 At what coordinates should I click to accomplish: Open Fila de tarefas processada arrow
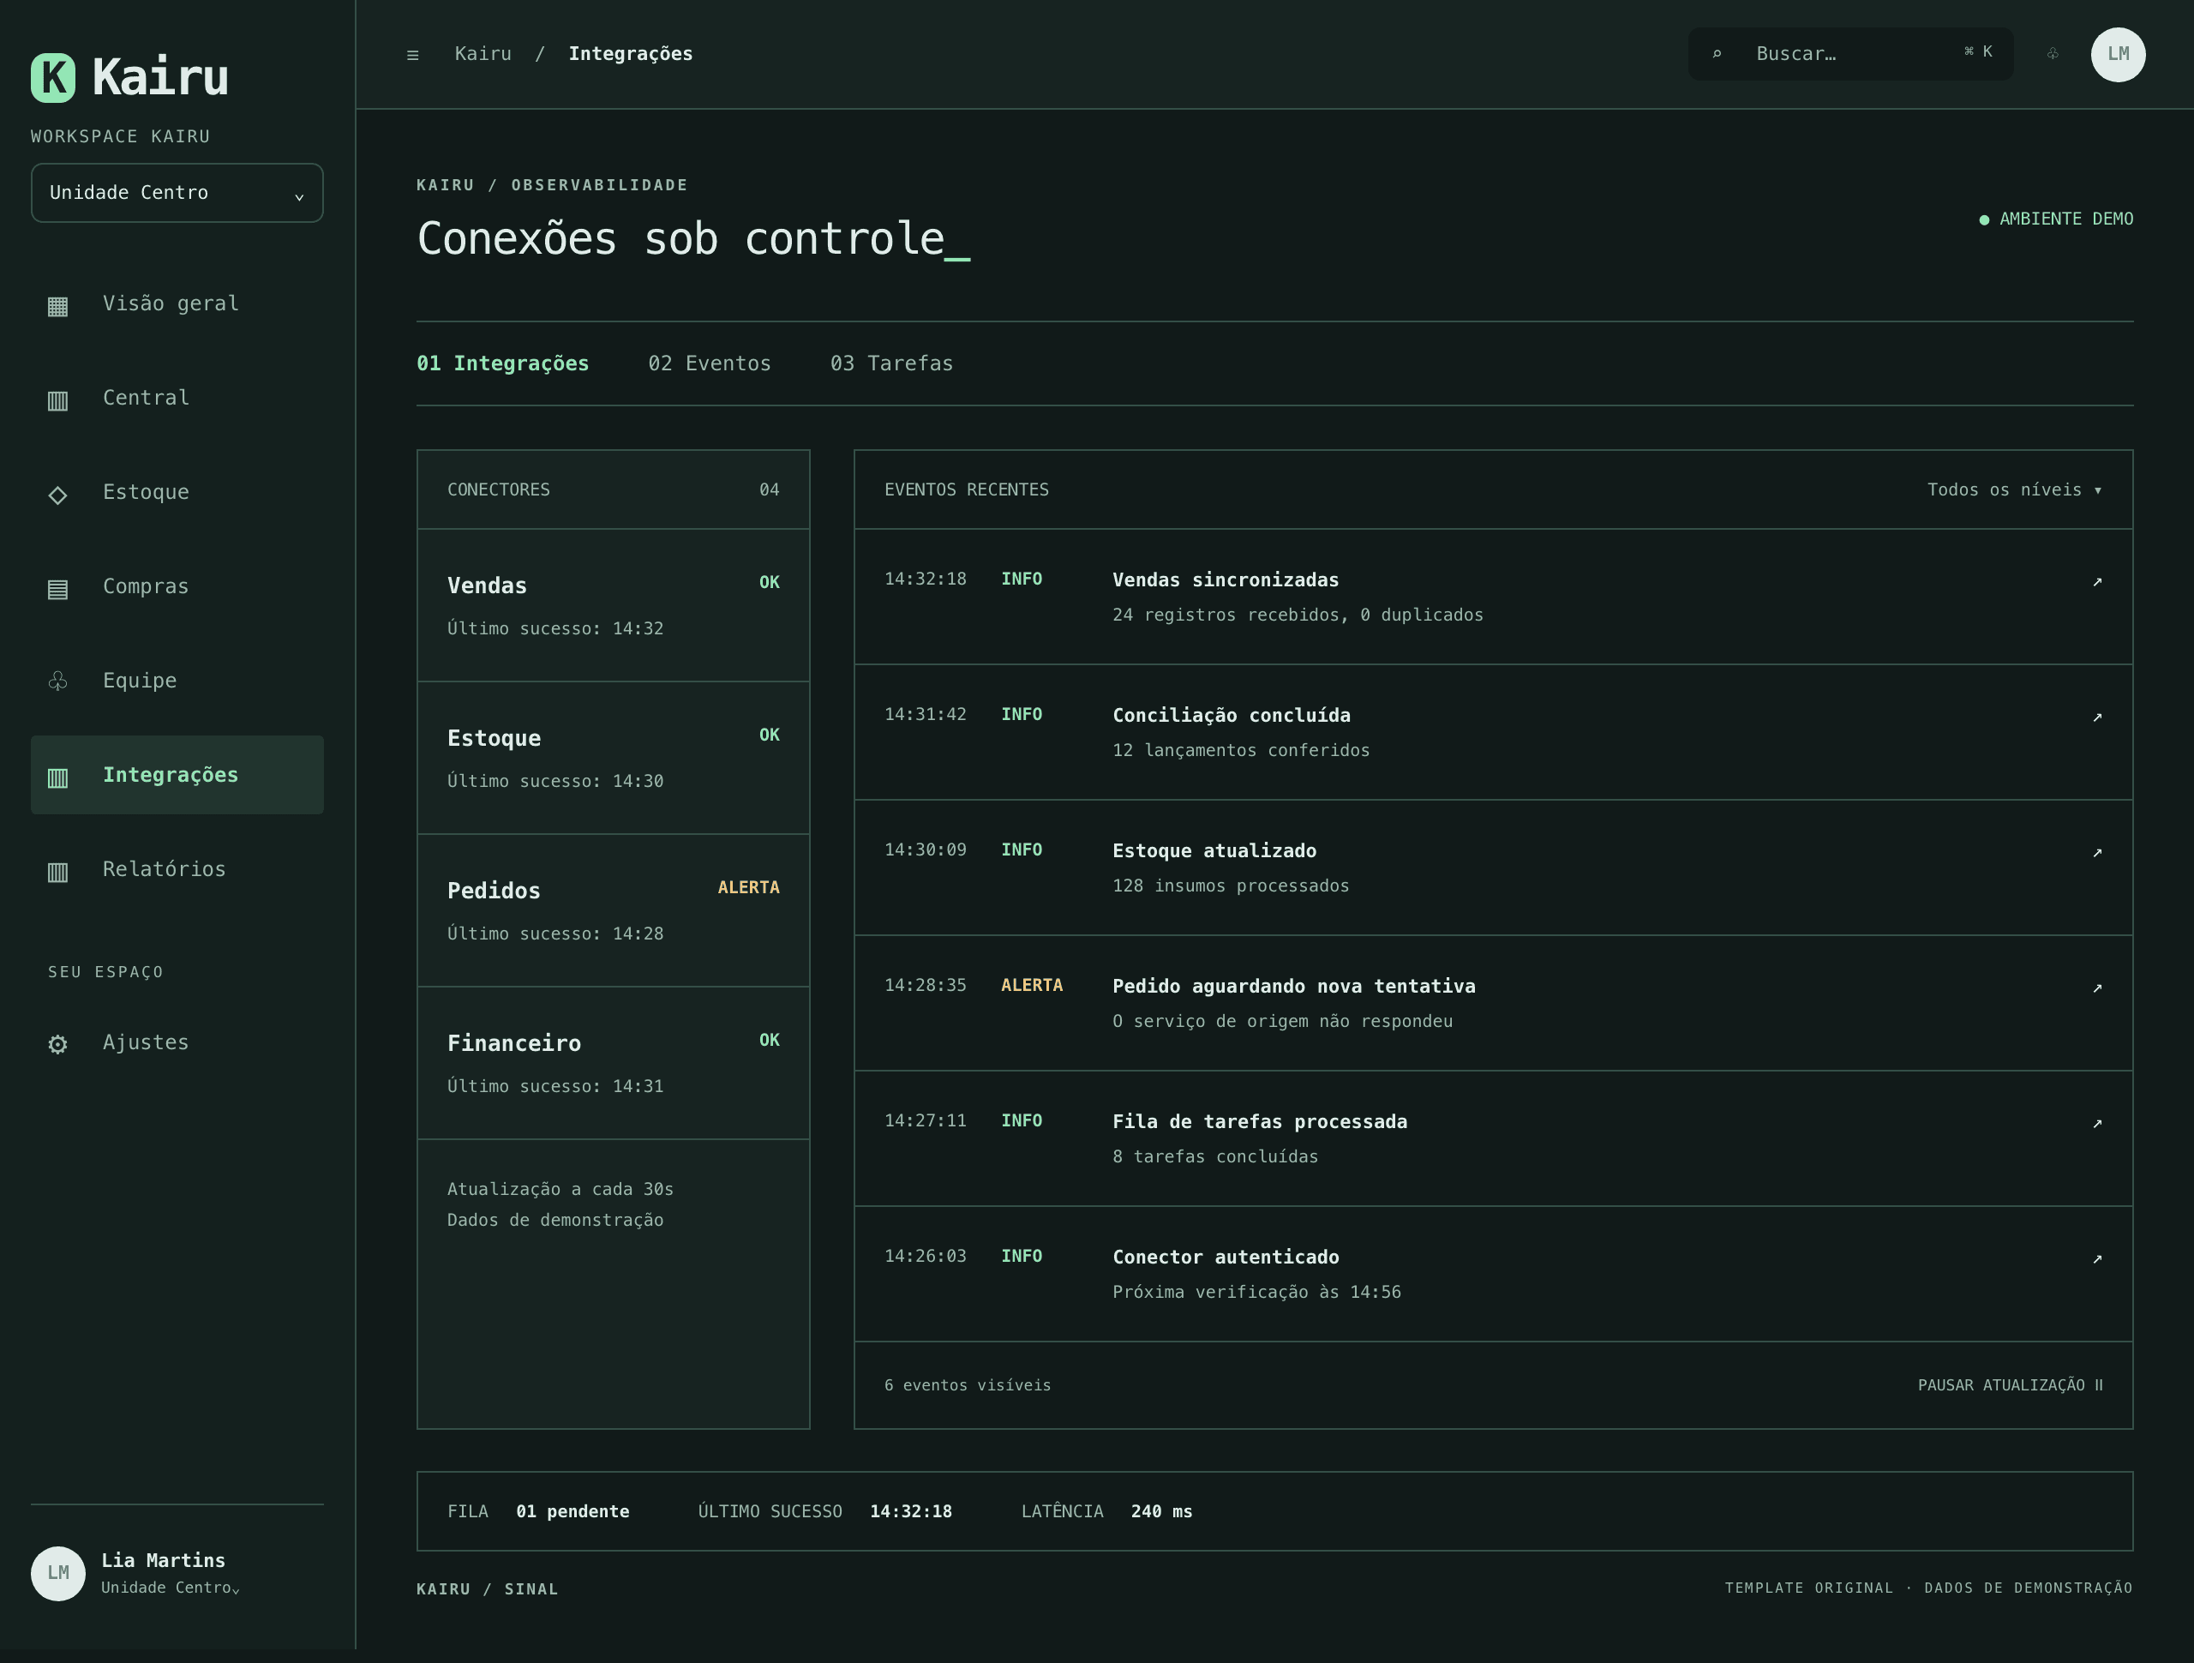click(2097, 1122)
